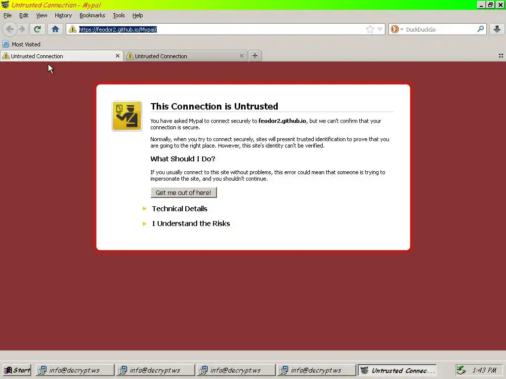This screenshot has width=506, height=379.
Task: Click the feodor2.github.io bold hostname text
Action: tap(282, 121)
